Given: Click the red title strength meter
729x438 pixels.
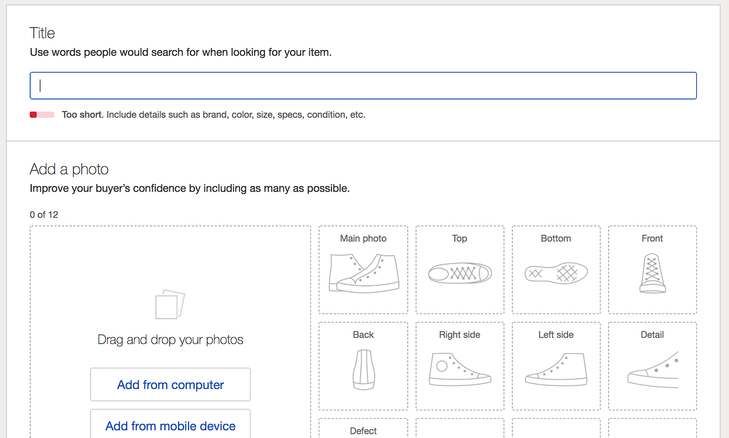Looking at the screenshot, I should point(42,114).
